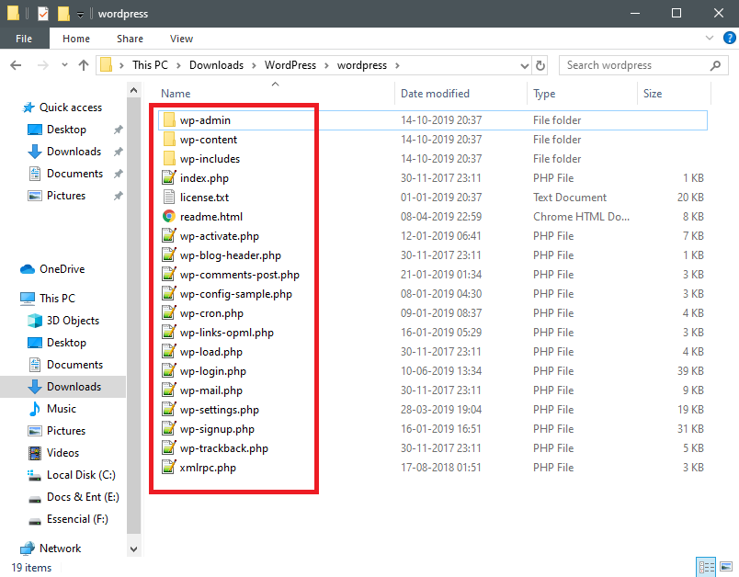Switch to Details view layout
This screenshot has height=577, width=739.
click(706, 566)
